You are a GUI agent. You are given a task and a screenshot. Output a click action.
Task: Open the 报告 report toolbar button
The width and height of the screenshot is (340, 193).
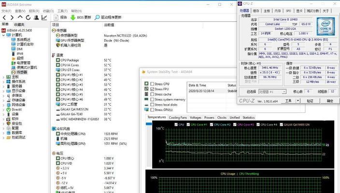coord(60,17)
